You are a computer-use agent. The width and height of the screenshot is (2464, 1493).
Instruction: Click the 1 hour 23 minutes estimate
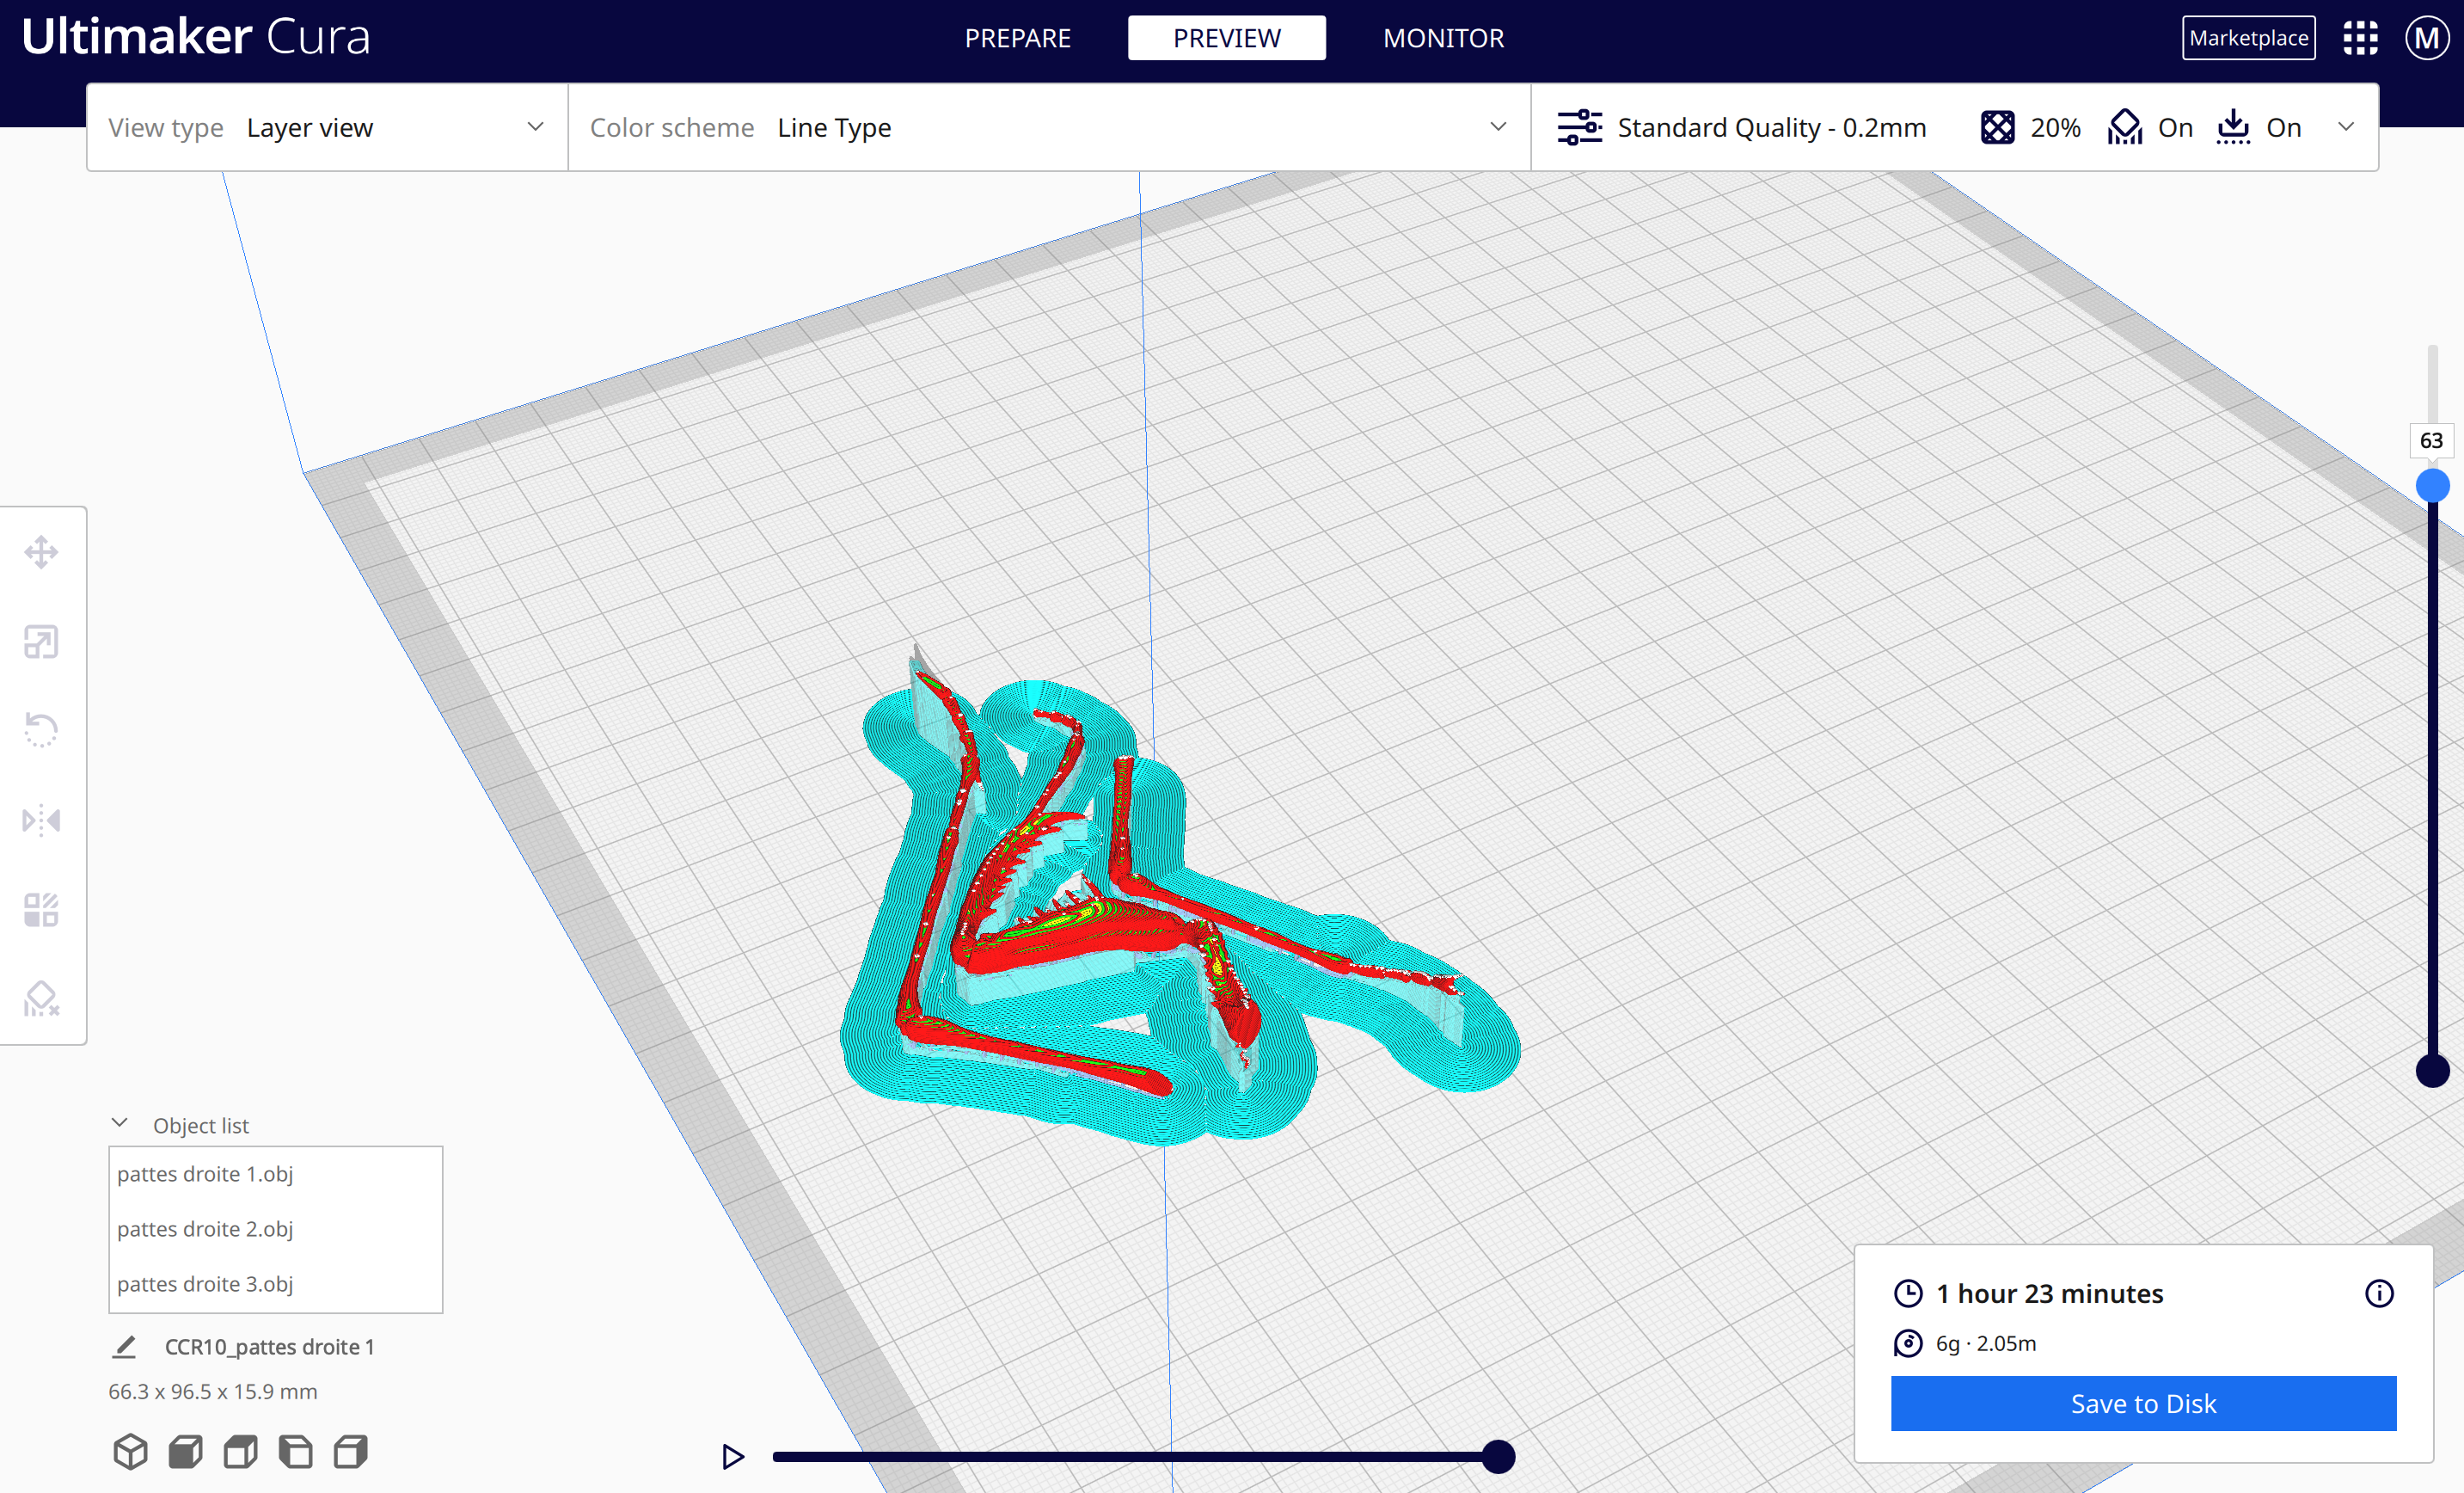tap(2049, 1293)
